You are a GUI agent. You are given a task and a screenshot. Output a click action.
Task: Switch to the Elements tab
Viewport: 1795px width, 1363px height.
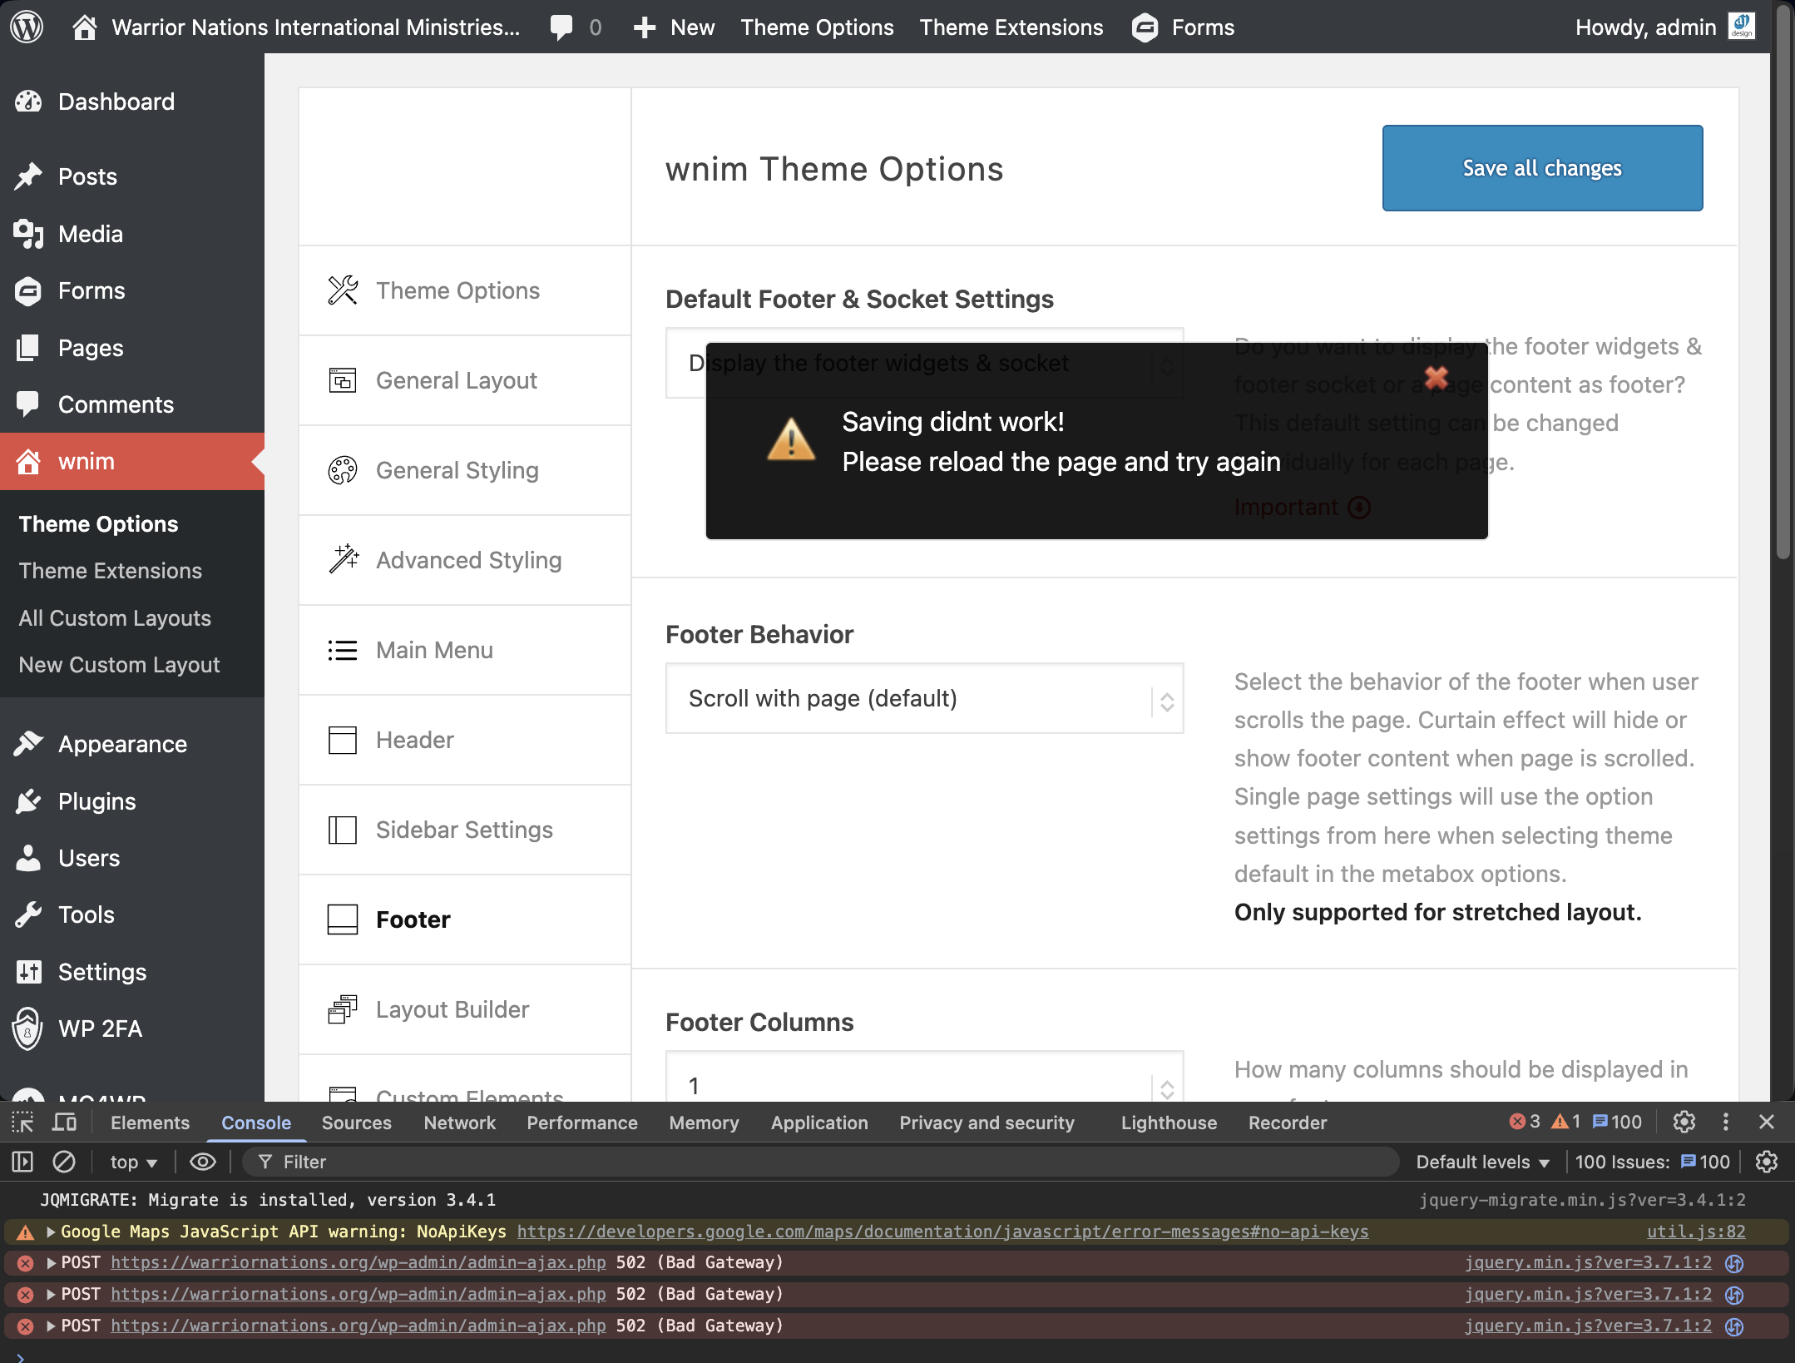(150, 1123)
